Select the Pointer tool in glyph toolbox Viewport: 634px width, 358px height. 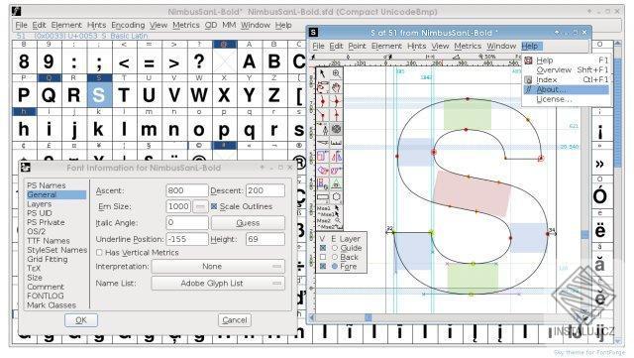pyautogui.click(x=323, y=73)
